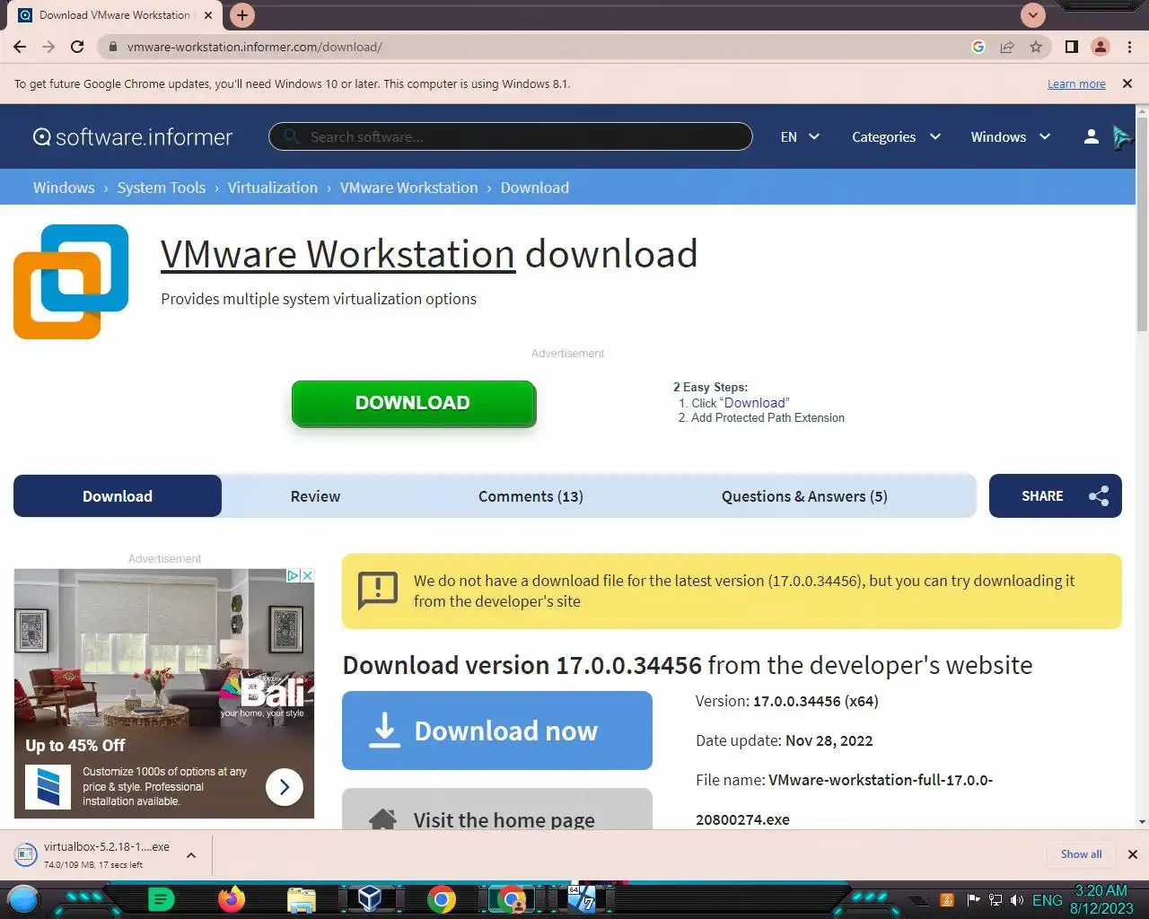
Task: Open the Learn more link
Action: coord(1076,83)
